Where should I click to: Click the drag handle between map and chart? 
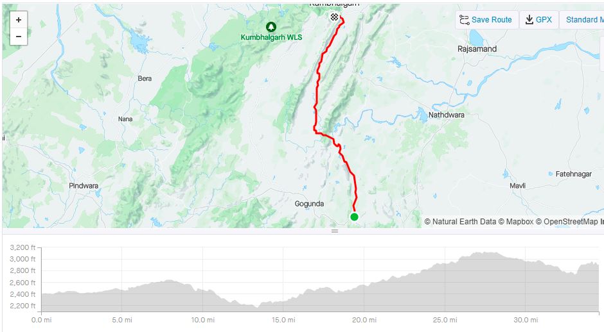click(x=335, y=231)
